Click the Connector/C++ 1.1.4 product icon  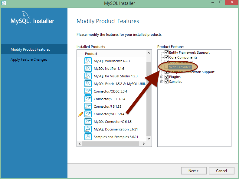[x=88, y=99]
